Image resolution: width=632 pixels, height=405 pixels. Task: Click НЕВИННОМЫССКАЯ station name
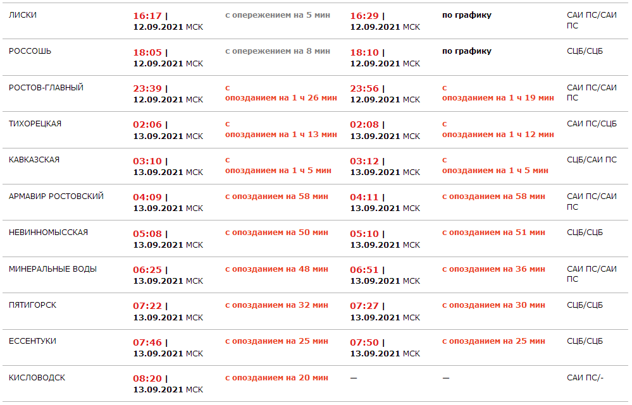[49, 233]
